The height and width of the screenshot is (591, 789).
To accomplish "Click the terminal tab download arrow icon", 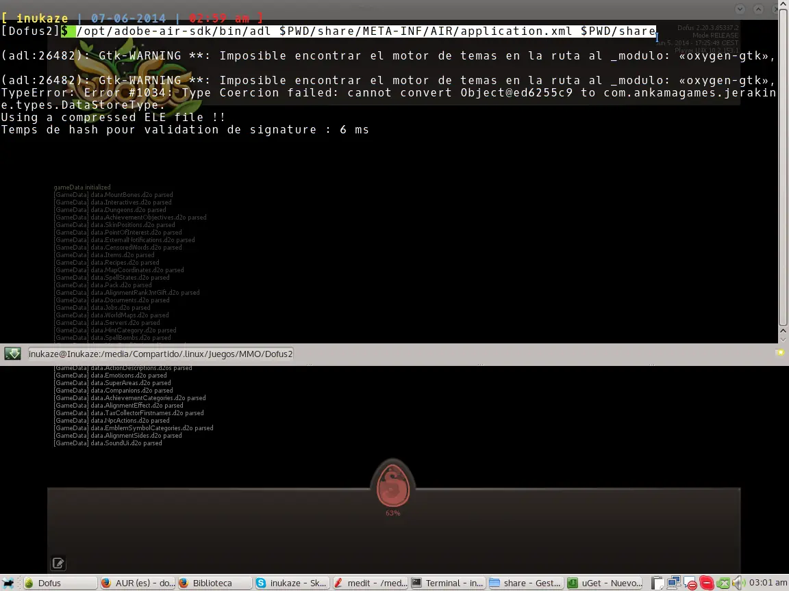I will [x=12, y=354].
